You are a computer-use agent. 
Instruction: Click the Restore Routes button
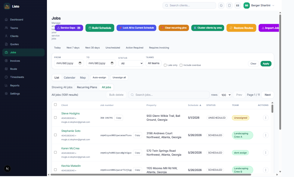(x=241, y=28)
